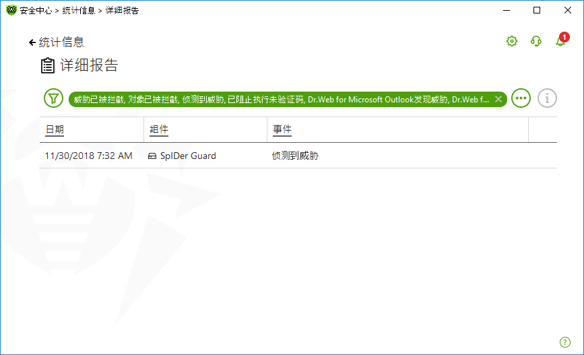Select 侦测到威胁 event cell

[295, 156]
